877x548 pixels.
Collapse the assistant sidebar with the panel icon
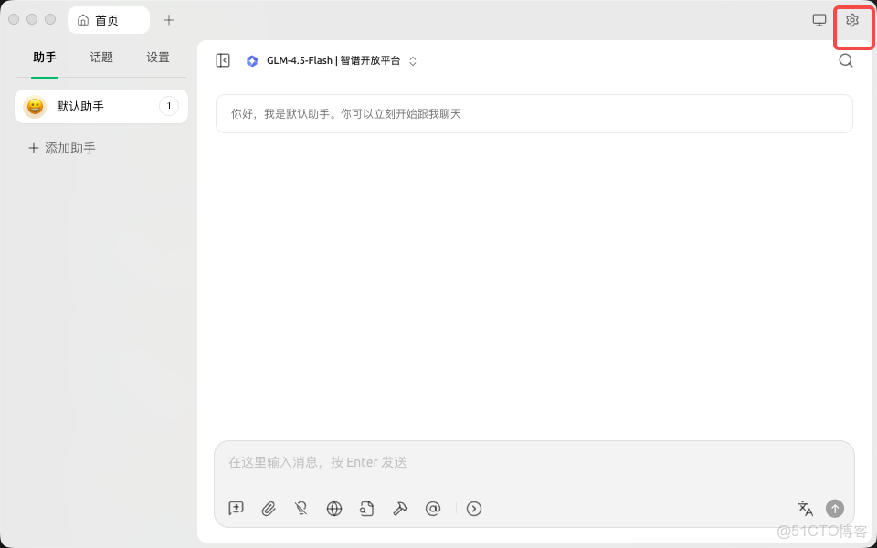[x=222, y=60]
